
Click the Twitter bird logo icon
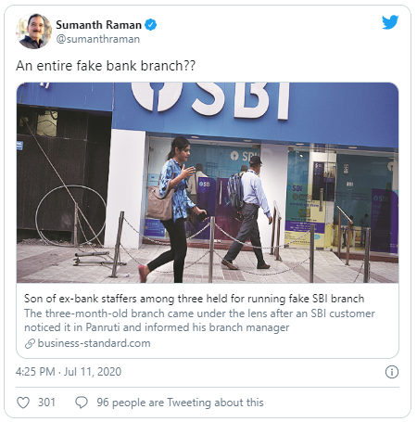tap(390, 22)
